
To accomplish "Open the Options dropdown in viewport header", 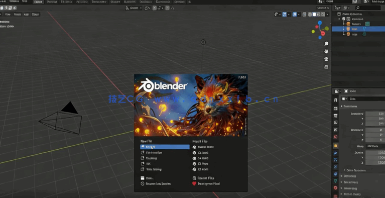I will click(x=323, y=8).
